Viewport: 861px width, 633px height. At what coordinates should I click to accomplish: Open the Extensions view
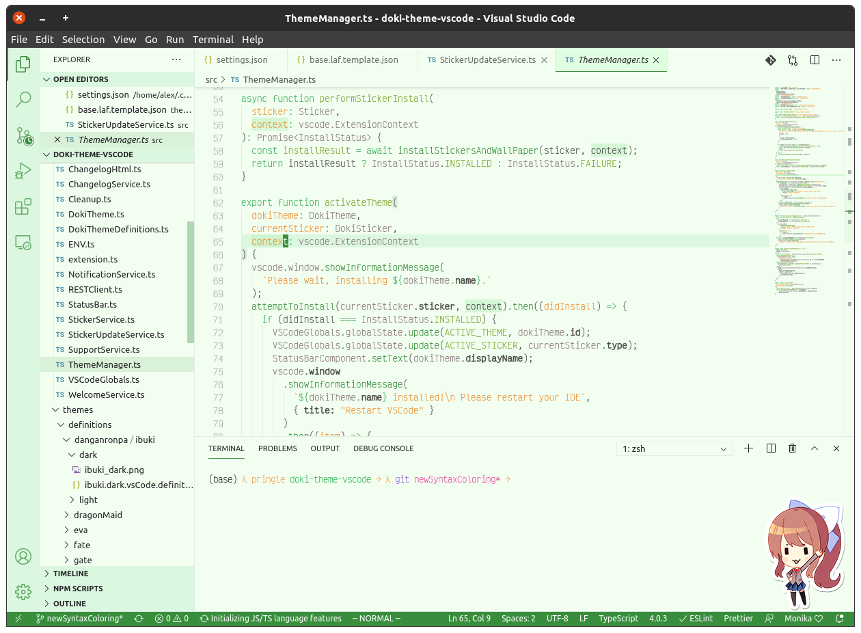point(23,206)
